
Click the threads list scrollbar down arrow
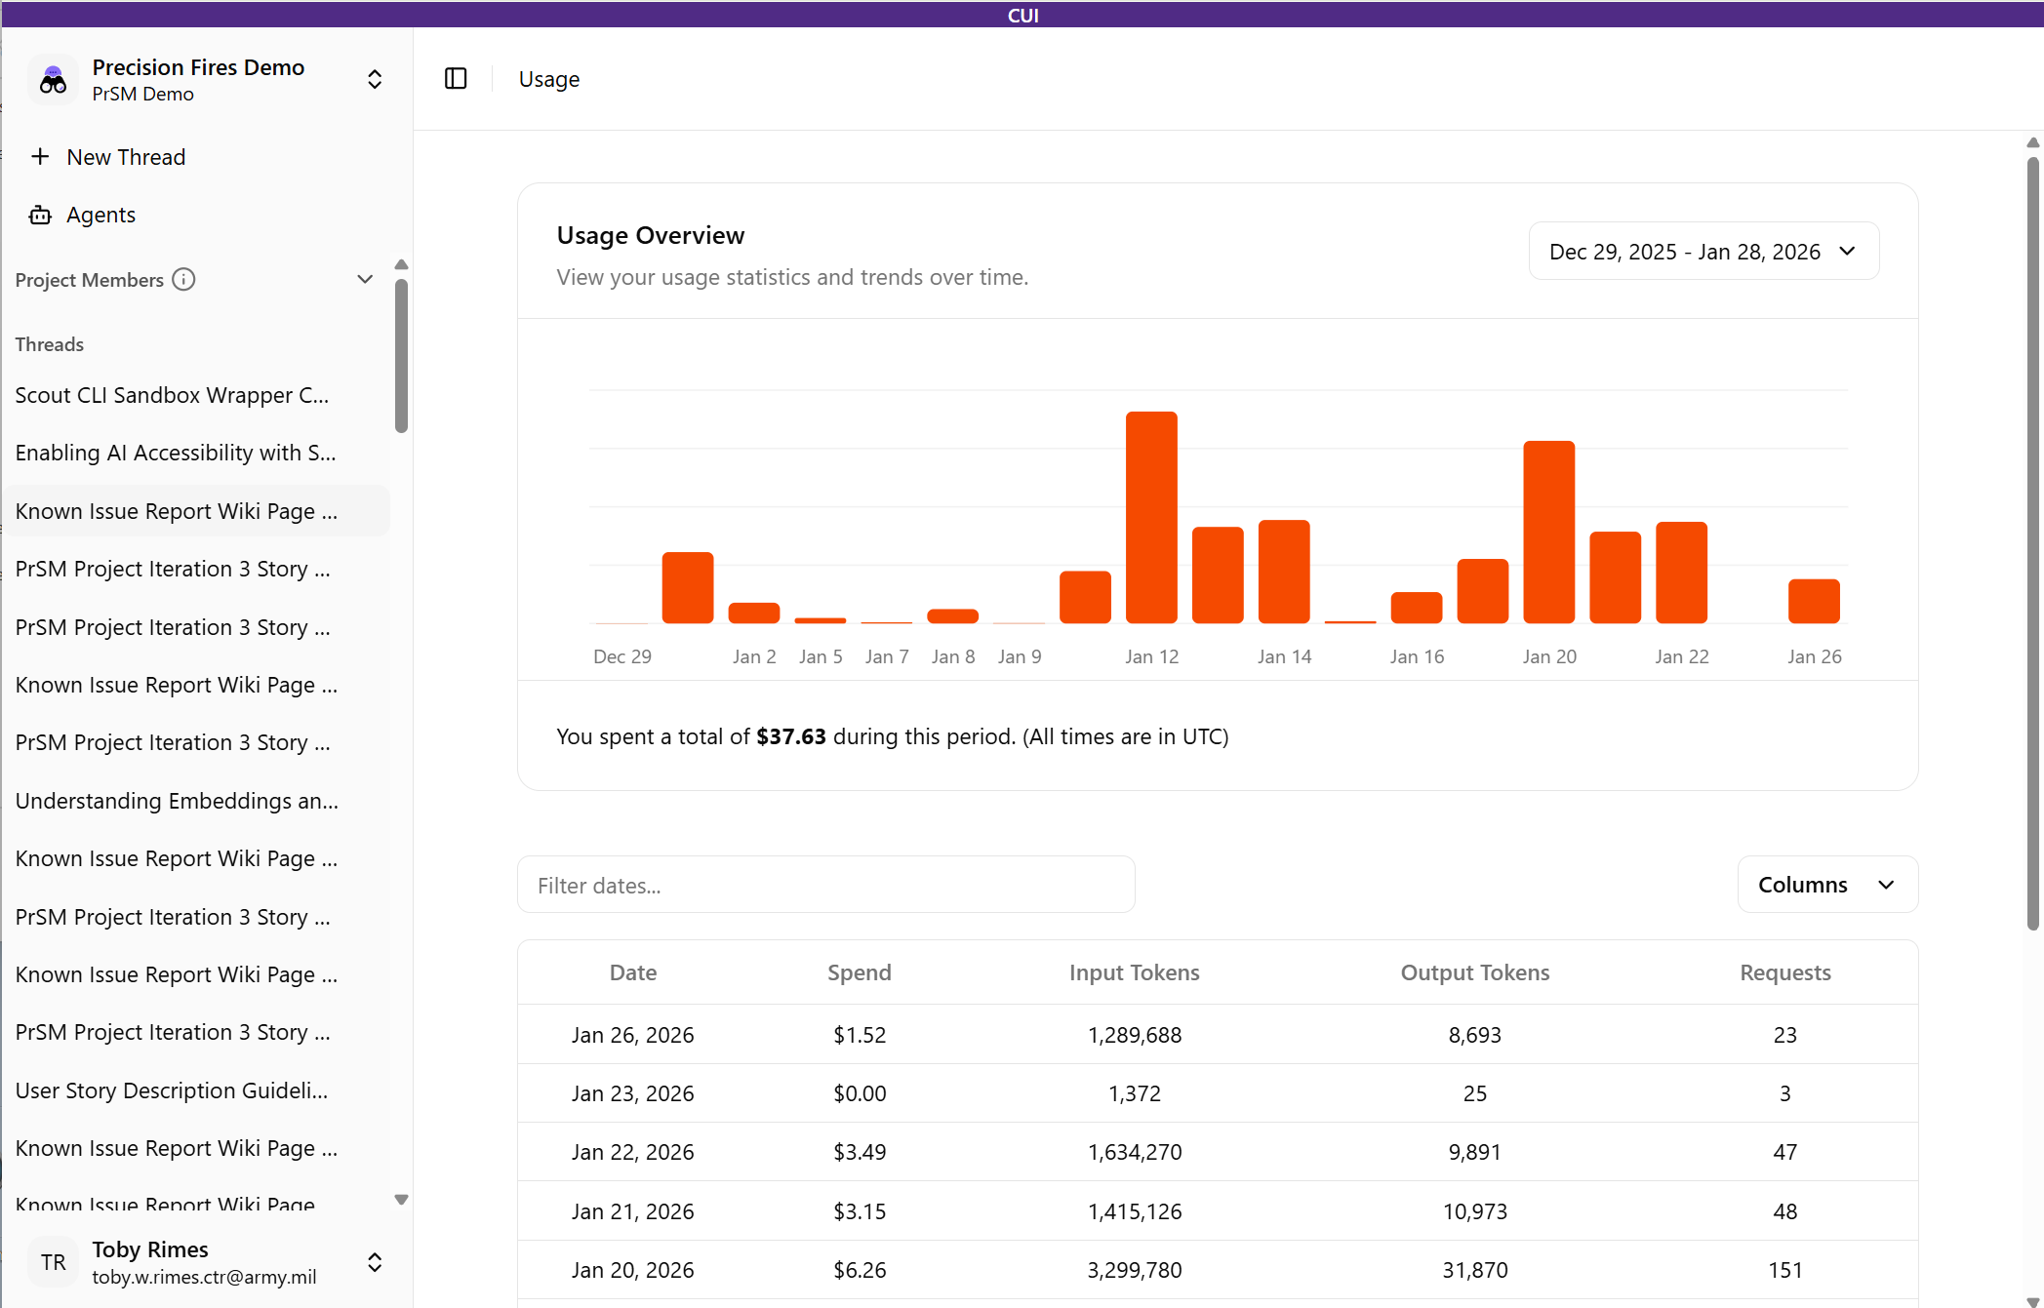click(401, 1200)
